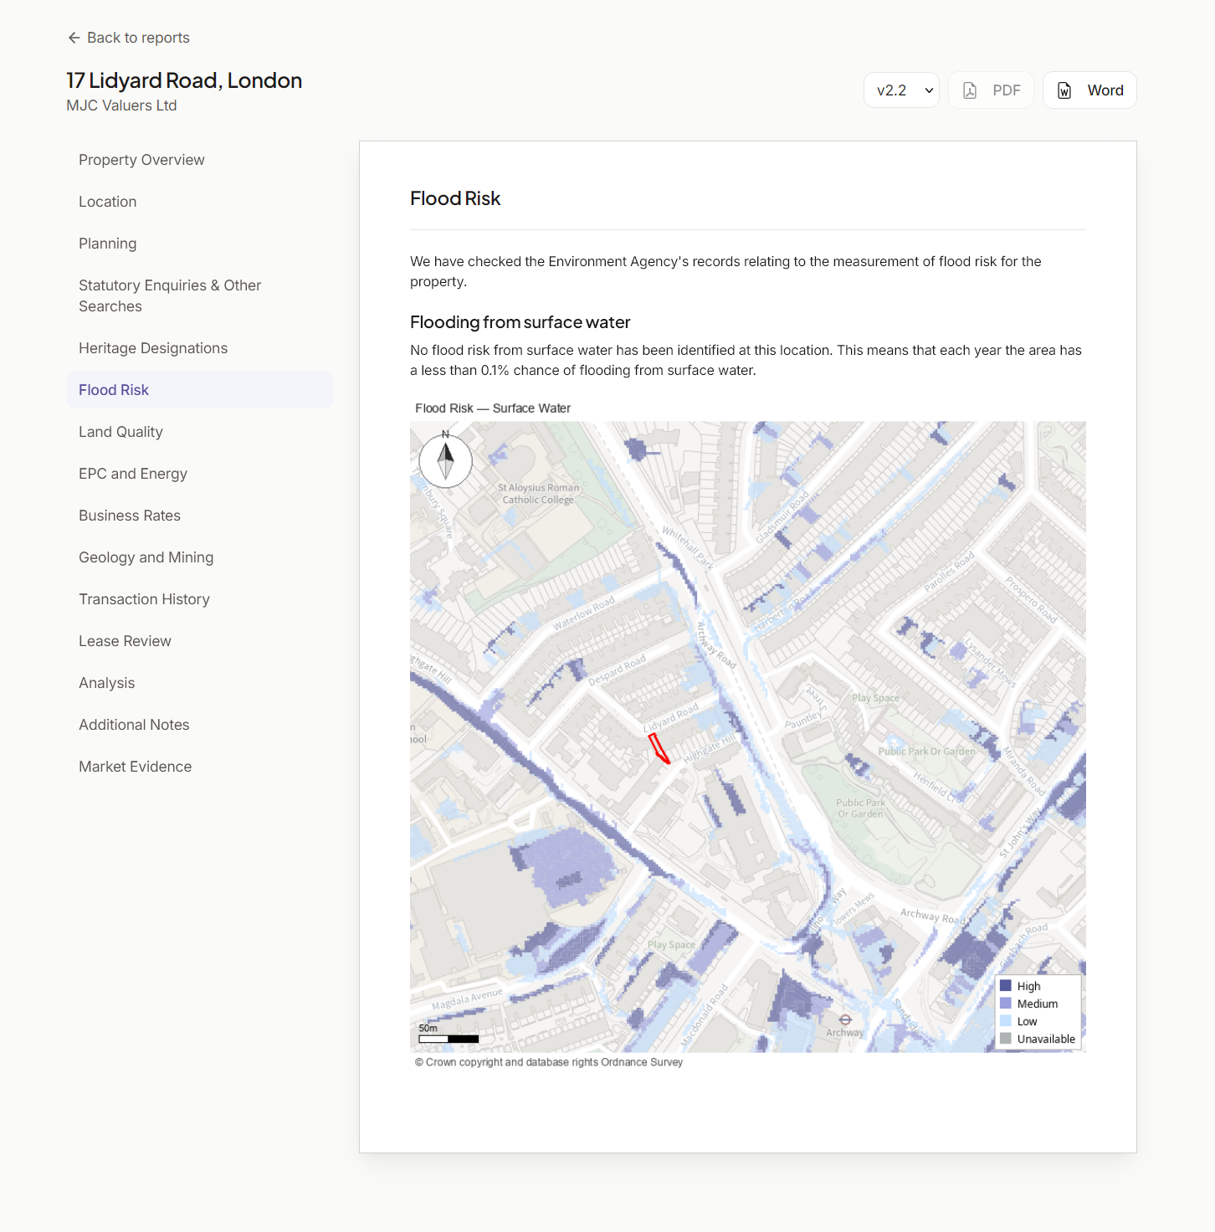Click 'Flooding from surface water' subheading
Image resolution: width=1215 pixels, height=1232 pixels.
pyautogui.click(x=520, y=322)
